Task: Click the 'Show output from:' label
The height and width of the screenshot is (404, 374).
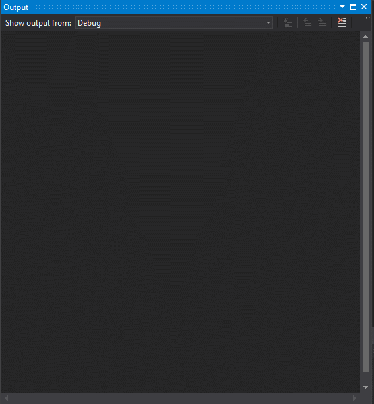Action: (38, 23)
